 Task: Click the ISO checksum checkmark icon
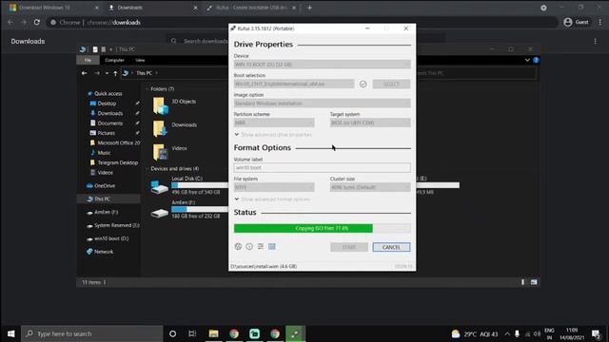(x=363, y=85)
